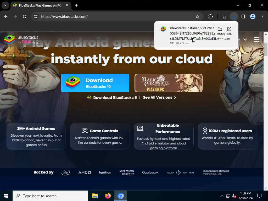Open the Windows Start menu
The width and height of the screenshot is (268, 201).
[x=6, y=196]
